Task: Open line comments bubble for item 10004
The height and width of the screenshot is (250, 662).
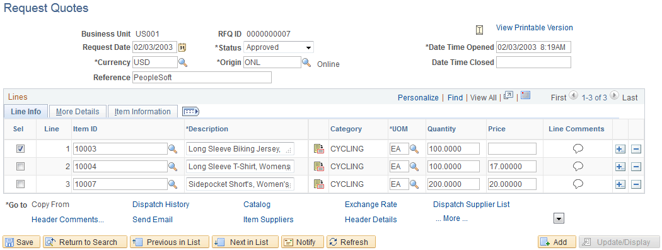Action: click(578, 166)
